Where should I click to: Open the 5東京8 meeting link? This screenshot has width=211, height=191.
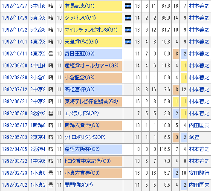click(x=38, y=18)
